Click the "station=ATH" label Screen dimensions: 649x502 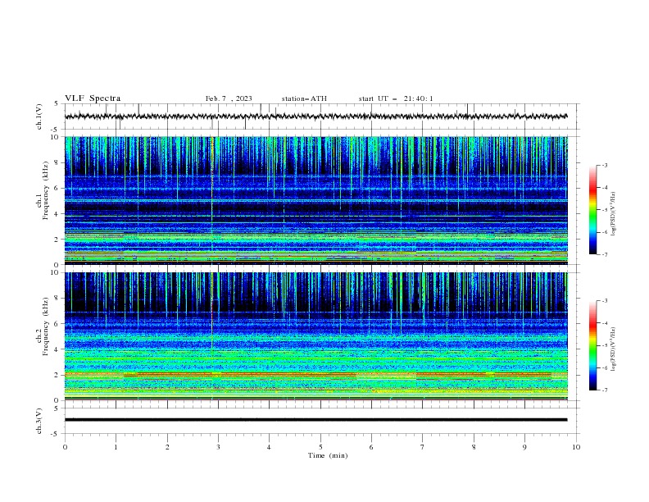304,98
